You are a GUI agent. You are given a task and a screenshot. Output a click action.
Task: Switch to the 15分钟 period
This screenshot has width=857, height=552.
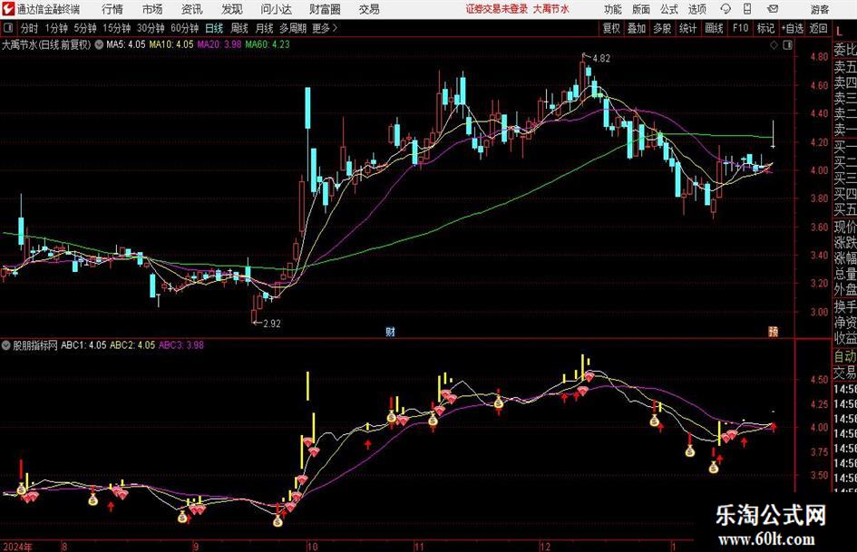[116, 28]
